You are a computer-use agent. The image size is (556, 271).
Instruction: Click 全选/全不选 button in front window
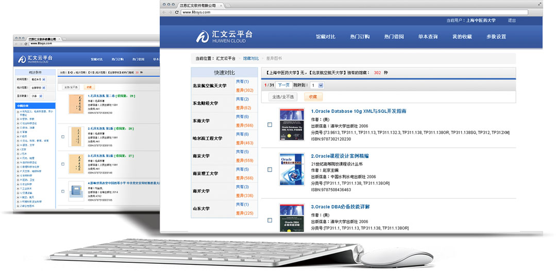(x=283, y=96)
